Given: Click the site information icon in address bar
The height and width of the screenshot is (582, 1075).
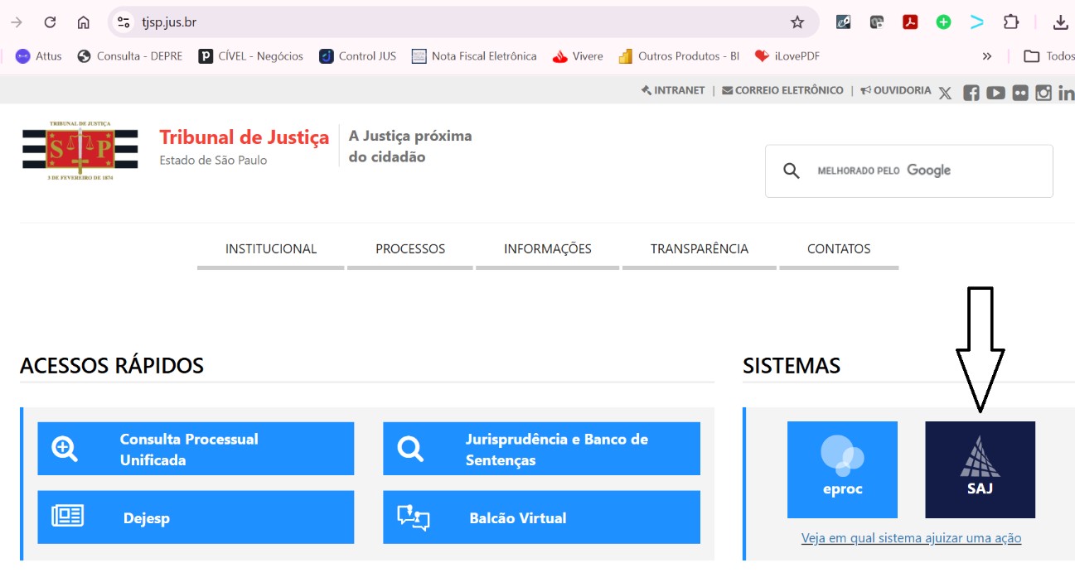Looking at the screenshot, I should pyautogui.click(x=123, y=22).
